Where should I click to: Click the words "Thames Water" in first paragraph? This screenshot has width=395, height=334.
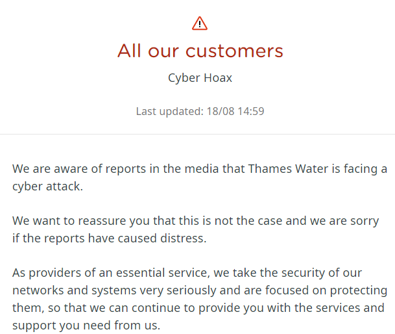tap(284, 169)
